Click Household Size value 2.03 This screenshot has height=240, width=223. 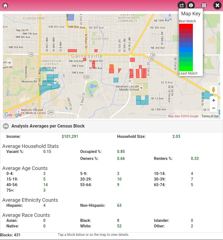(x=176, y=136)
